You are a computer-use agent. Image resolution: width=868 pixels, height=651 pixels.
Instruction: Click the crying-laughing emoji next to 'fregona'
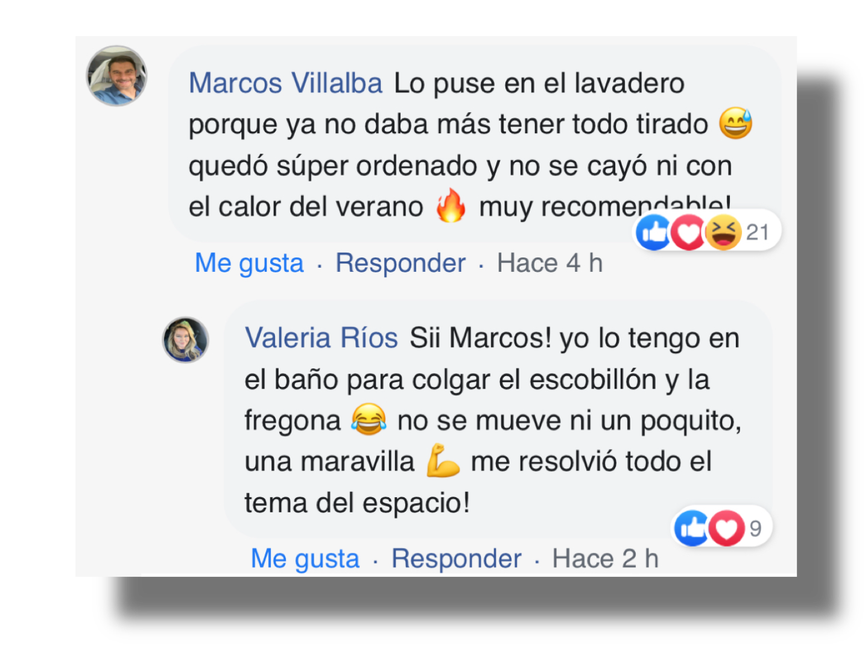point(369,420)
